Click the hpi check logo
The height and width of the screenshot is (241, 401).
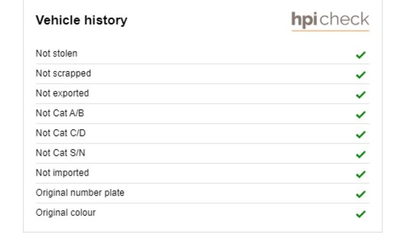[330, 21]
